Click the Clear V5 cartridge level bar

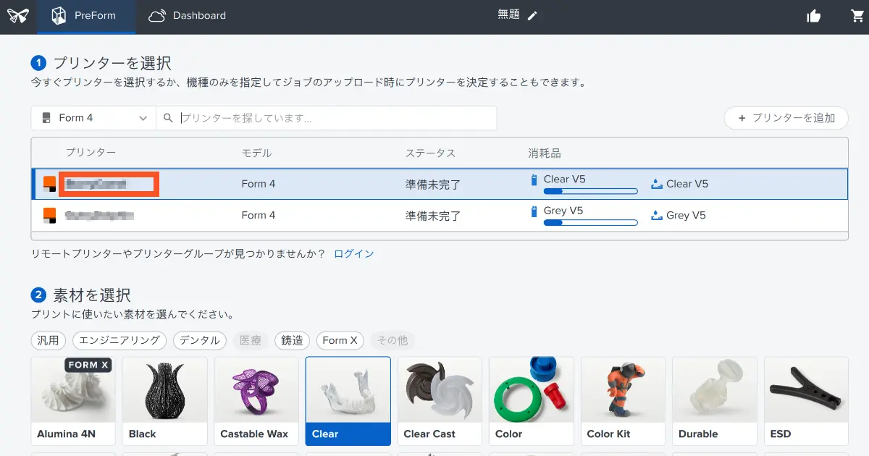point(590,192)
